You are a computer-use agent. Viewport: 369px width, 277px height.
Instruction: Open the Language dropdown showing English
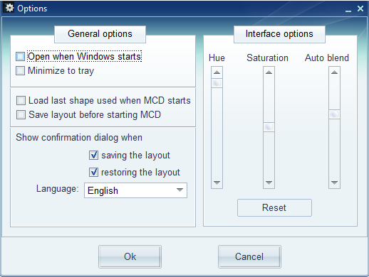[x=135, y=190]
